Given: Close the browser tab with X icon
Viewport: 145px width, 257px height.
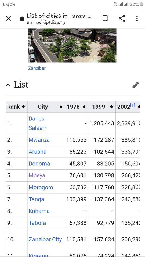Looking at the screenshot, I should point(8,18).
